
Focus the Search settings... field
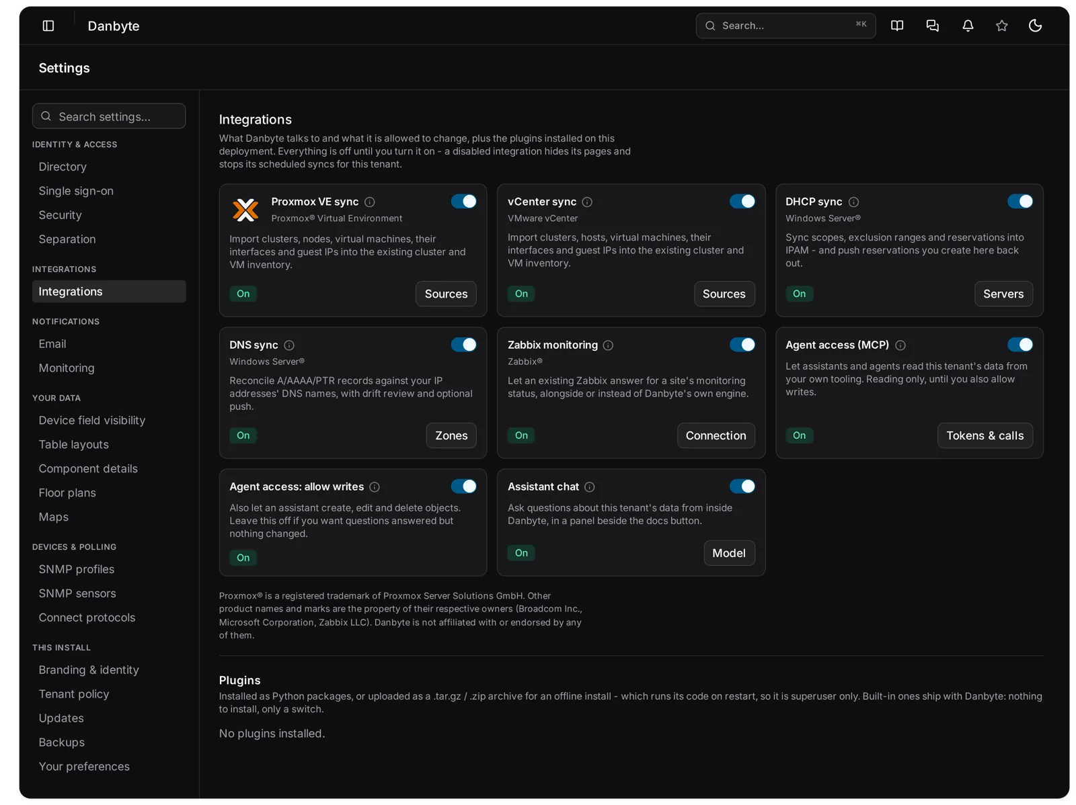pyautogui.click(x=109, y=116)
